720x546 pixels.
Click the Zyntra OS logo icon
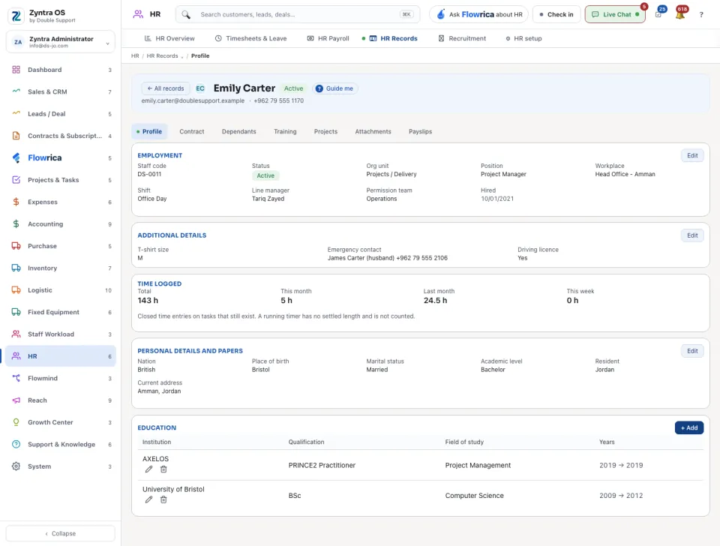16,16
